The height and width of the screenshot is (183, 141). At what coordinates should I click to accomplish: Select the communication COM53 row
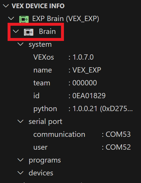tap(71, 134)
